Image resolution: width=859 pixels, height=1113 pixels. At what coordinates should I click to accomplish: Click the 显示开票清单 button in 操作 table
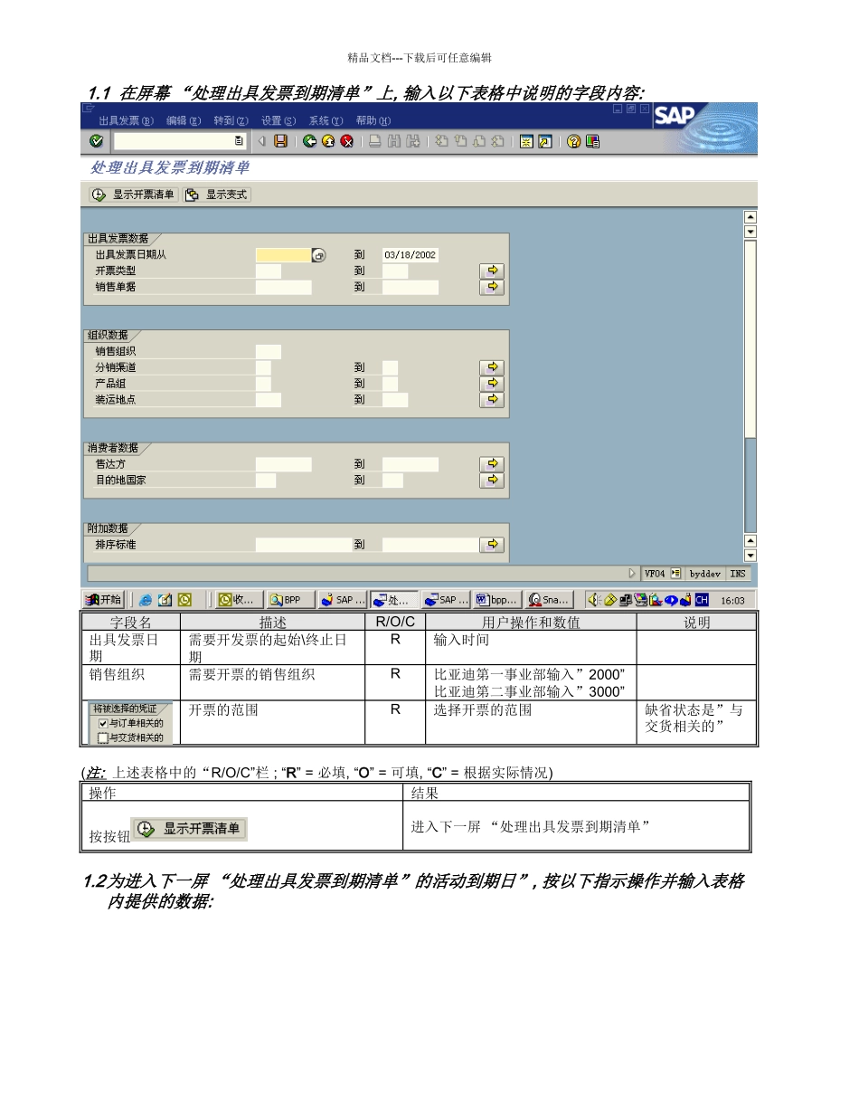(x=189, y=829)
